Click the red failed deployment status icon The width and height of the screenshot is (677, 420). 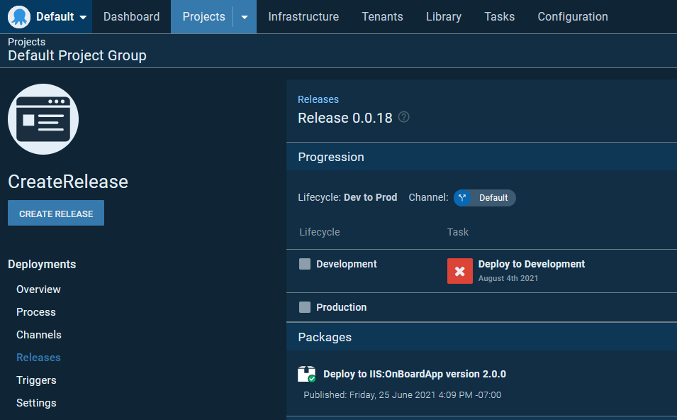point(459,271)
